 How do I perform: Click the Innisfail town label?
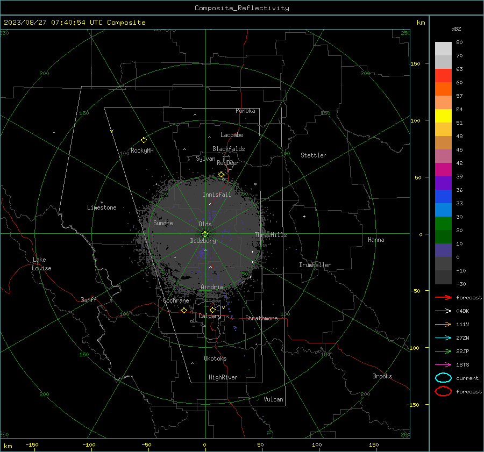pos(217,195)
